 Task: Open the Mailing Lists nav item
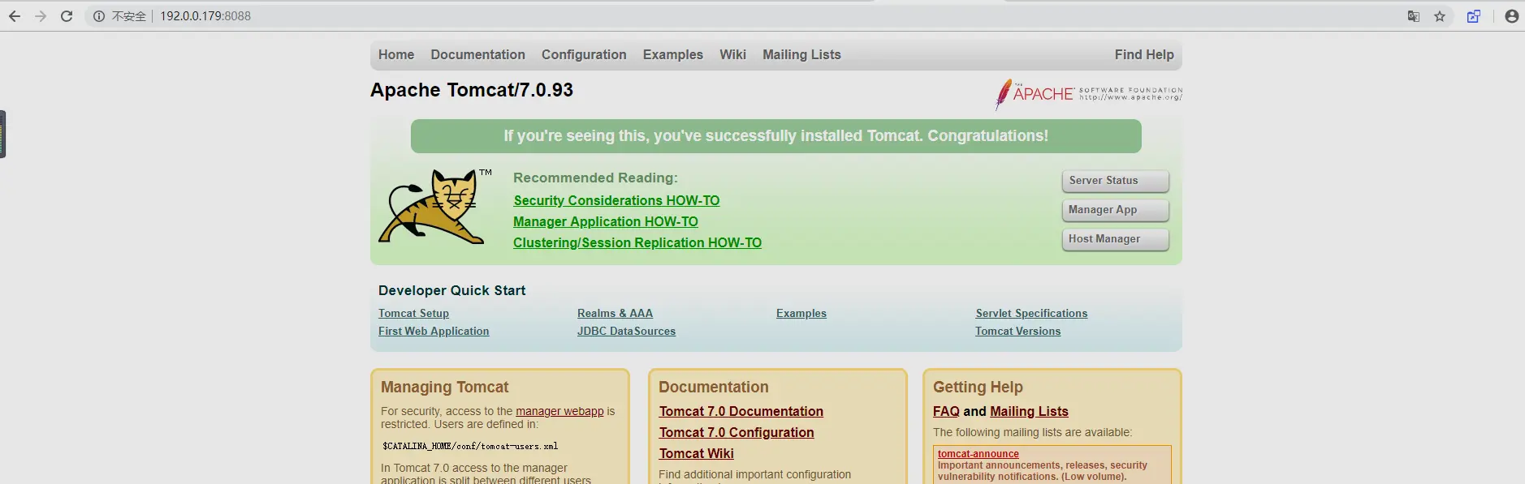[801, 55]
